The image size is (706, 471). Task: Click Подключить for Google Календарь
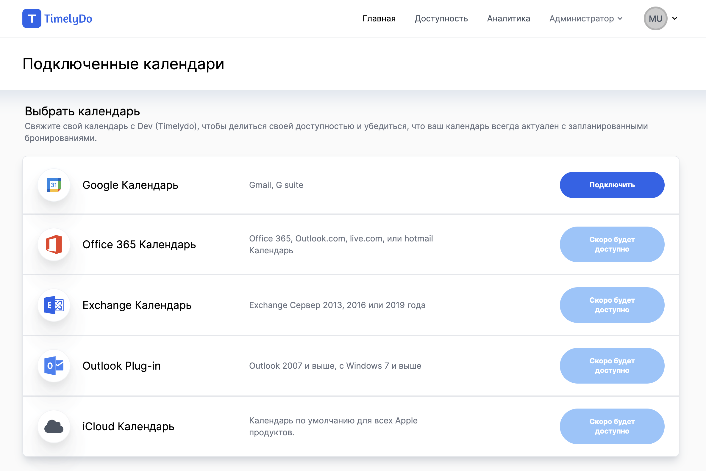(612, 185)
